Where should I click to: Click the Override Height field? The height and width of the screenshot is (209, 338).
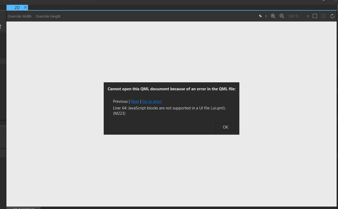click(48, 16)
